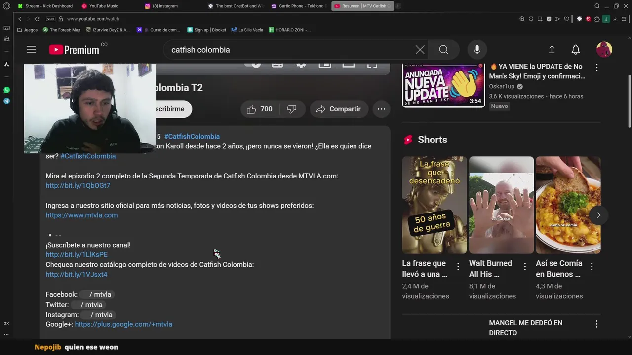Dislike the video
This screenshot has height=355, width=632.
coord(292,109)
